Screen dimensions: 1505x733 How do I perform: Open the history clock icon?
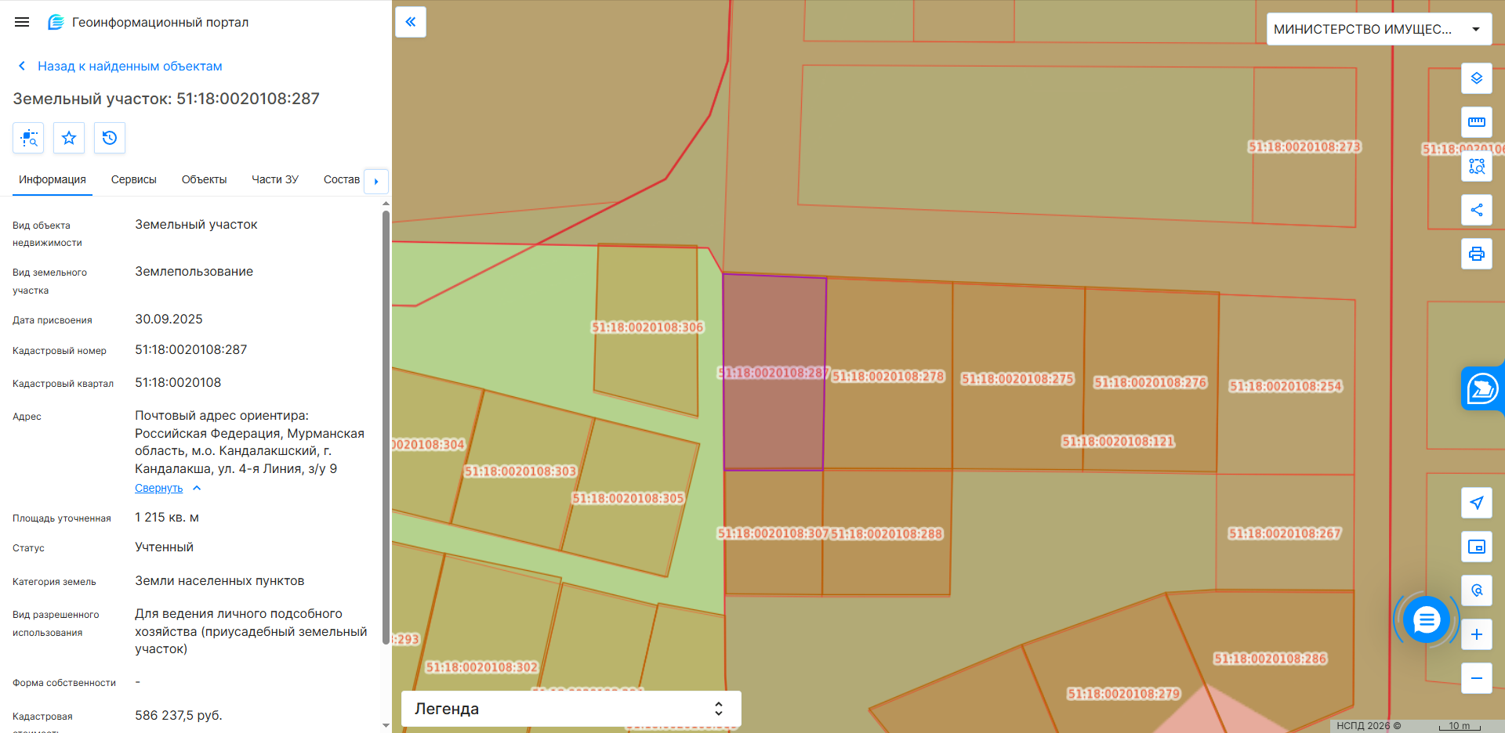(x=110, y=138)
